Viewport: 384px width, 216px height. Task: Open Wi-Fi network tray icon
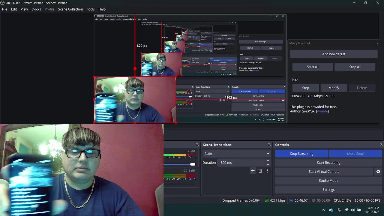tap(347, 210)
